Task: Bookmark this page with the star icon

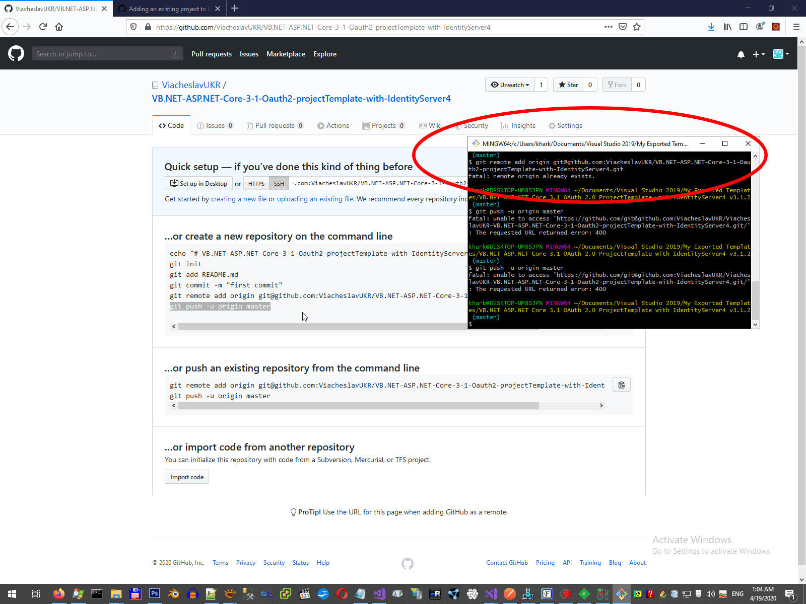Action: pyautogui.click(x=637, y=27)
